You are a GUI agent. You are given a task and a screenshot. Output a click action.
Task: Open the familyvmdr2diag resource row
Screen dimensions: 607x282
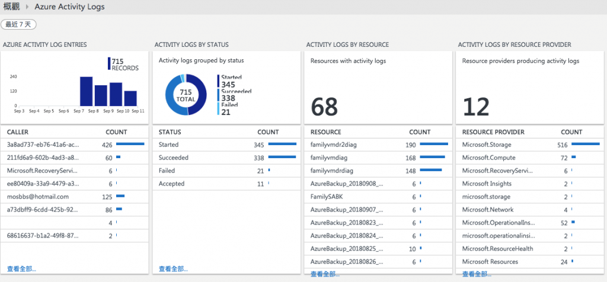click(378, 145)
